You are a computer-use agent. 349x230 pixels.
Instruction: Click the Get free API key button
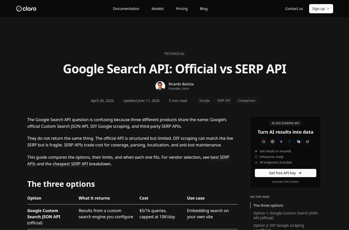(x=285, y=173)
